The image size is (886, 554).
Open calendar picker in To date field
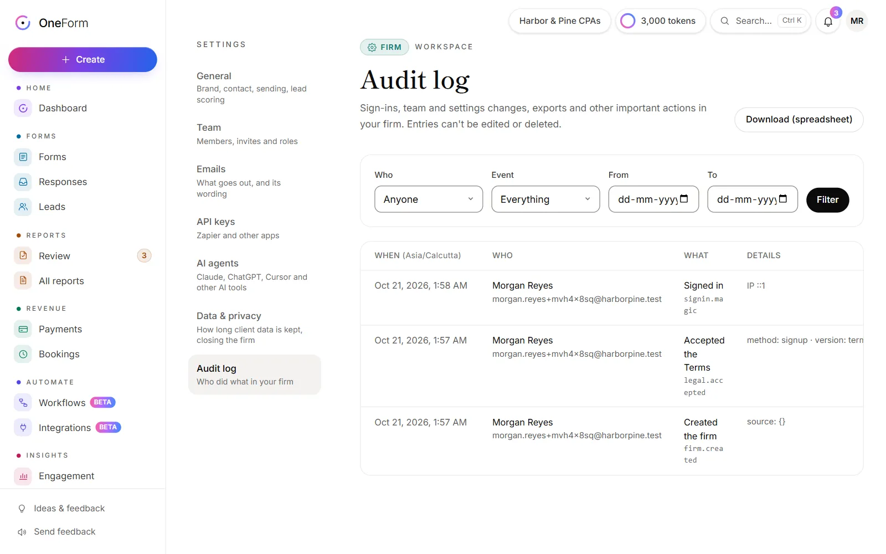coord(783,199)
